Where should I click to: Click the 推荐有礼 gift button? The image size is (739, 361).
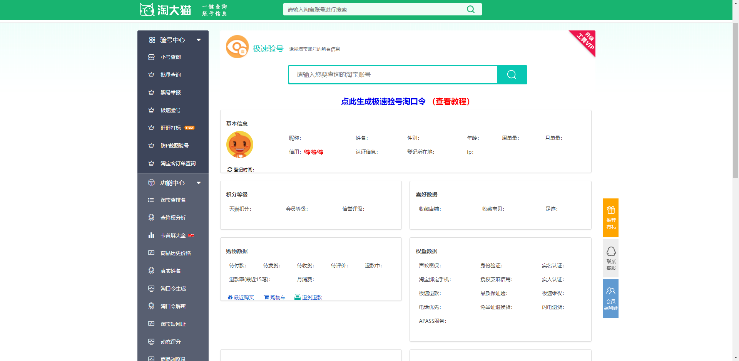pyautogui.click(x=611, y=218)
